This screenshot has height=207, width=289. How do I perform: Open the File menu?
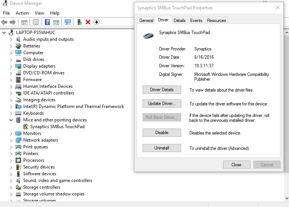(x=6, y=13)
